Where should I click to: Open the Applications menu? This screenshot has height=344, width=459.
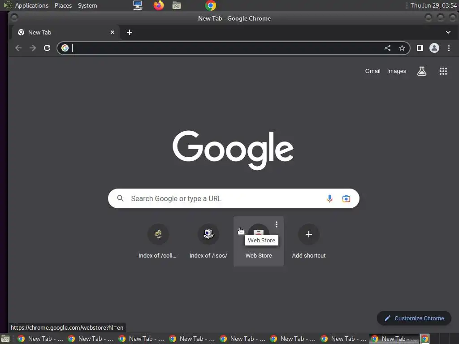(x=32, y=5)
